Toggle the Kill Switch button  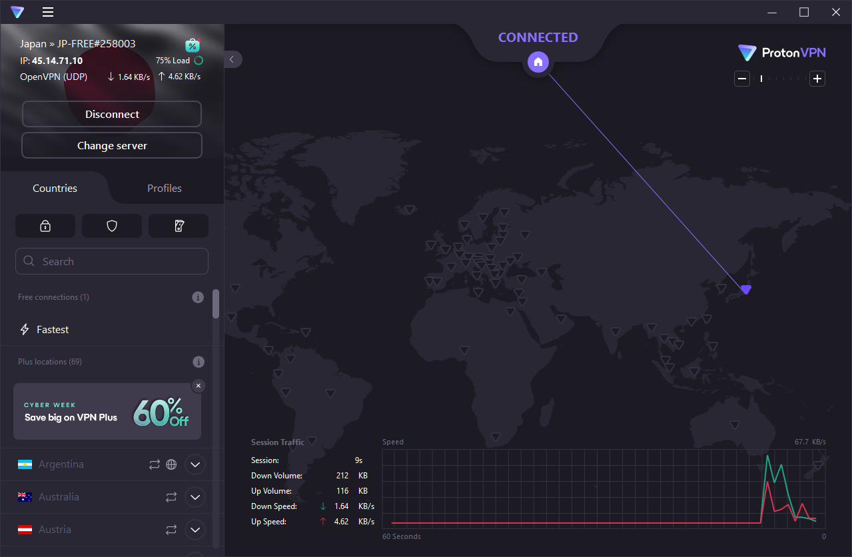pos(179,226)
